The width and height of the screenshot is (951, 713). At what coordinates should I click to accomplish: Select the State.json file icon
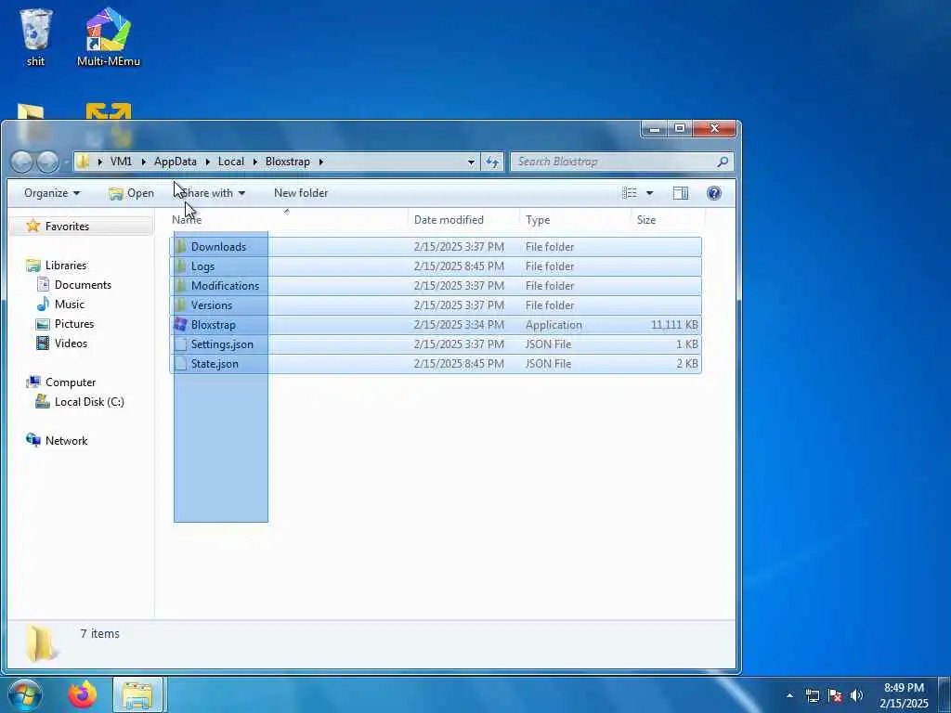tap(181, 363)
